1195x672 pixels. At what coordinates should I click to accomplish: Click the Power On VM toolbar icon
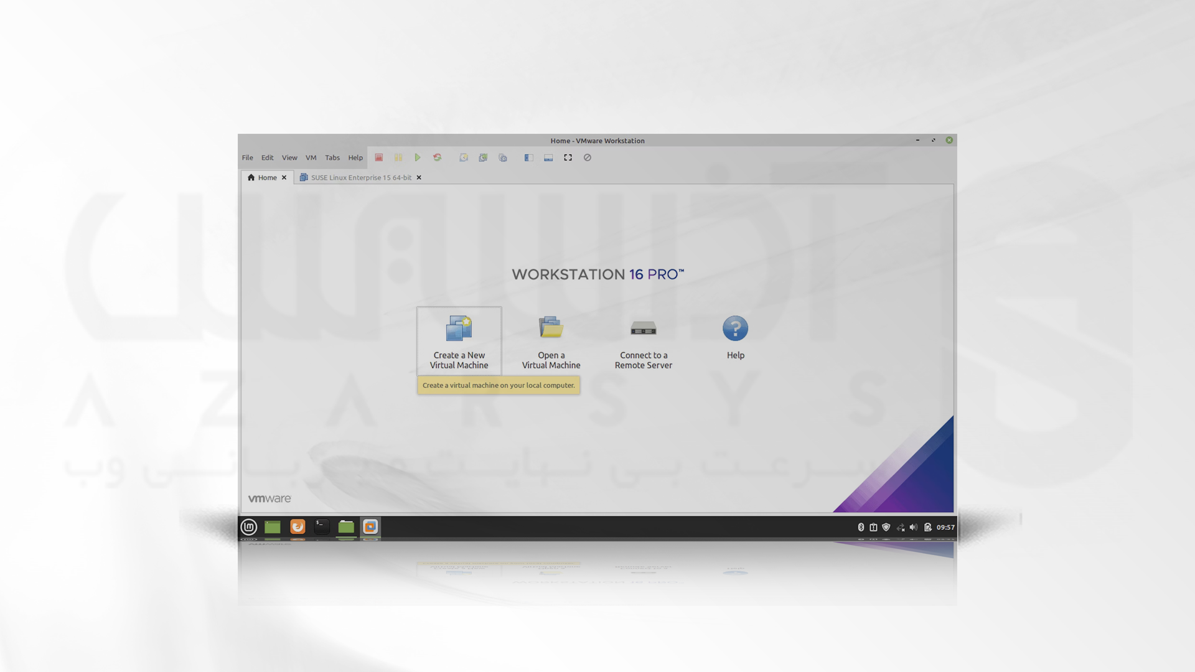[x=418, y=157]
